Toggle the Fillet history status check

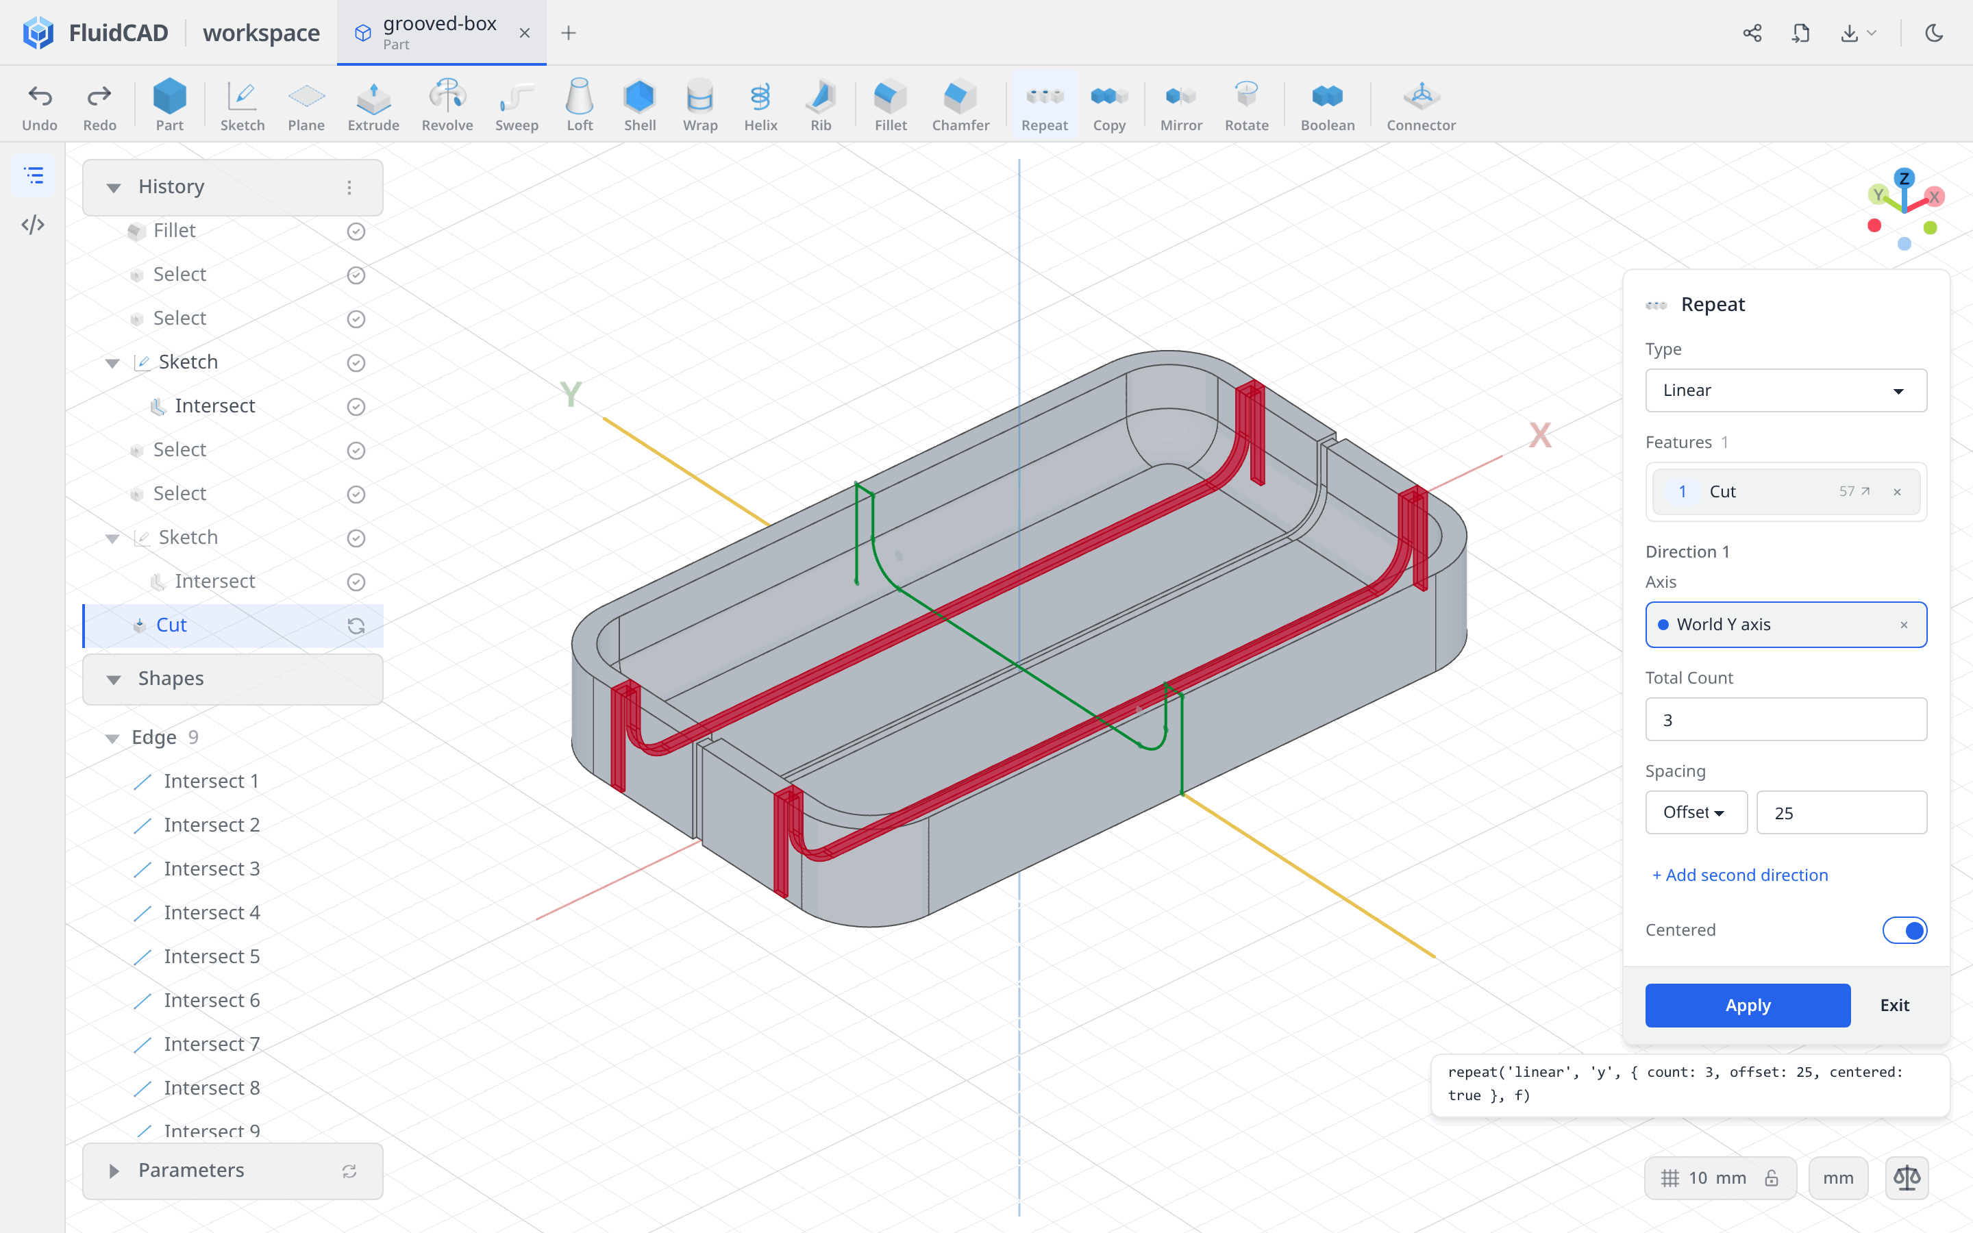(356, 231)
